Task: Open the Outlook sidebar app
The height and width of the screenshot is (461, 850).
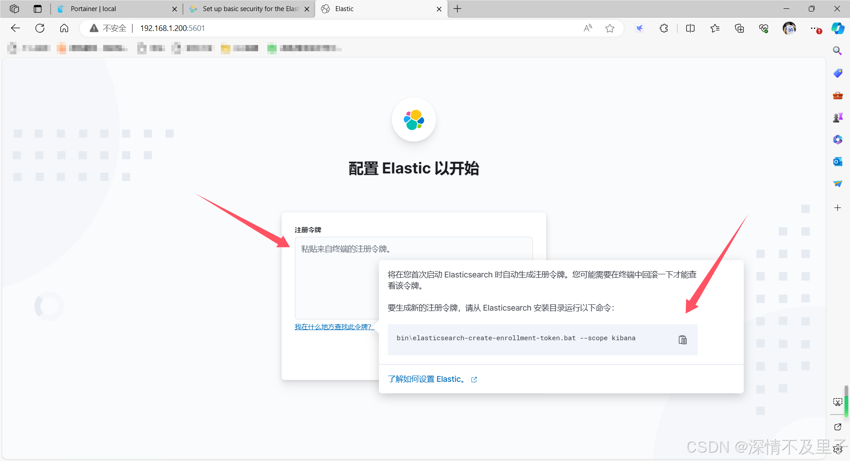Action: 837,161
